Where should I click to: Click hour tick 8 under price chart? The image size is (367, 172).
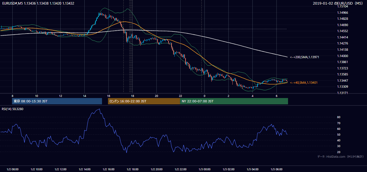(12, 96)
